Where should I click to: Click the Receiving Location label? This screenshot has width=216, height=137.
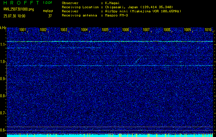click(80, 7)
